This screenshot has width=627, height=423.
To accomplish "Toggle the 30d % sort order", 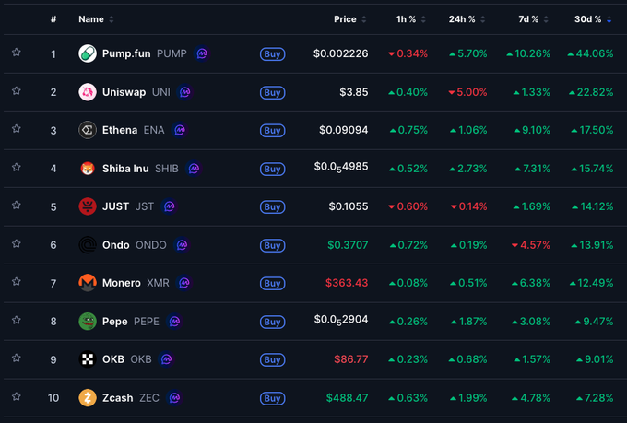I will pyautogui.click(x=593, y=19).
